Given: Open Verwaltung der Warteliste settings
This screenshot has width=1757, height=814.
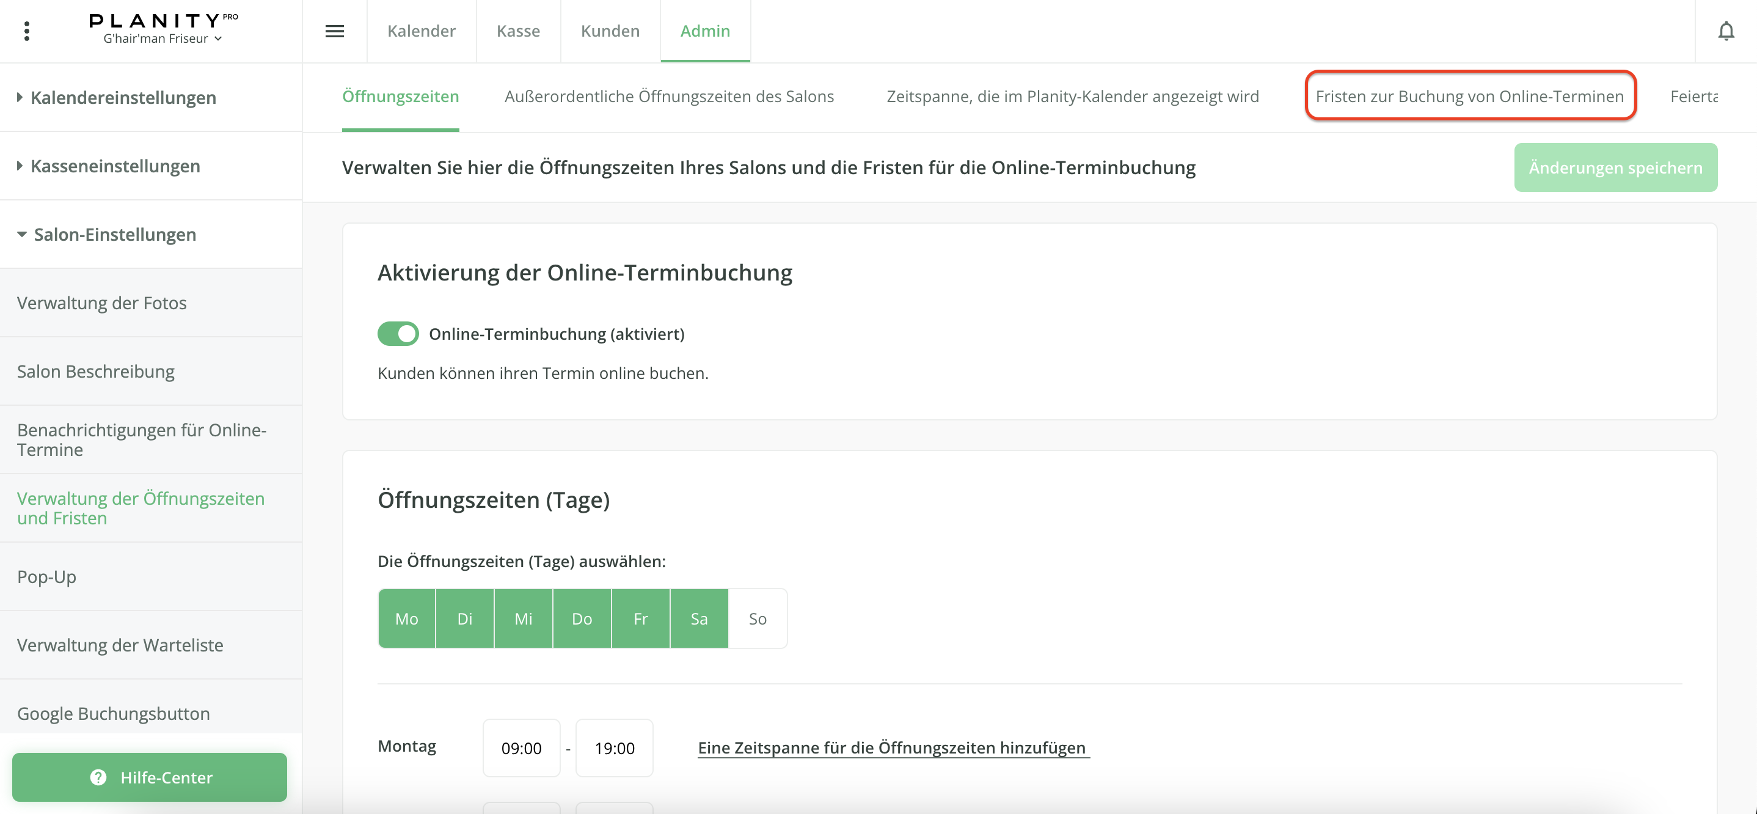Looking at the screenshot, I should click(x=120, y=645).
